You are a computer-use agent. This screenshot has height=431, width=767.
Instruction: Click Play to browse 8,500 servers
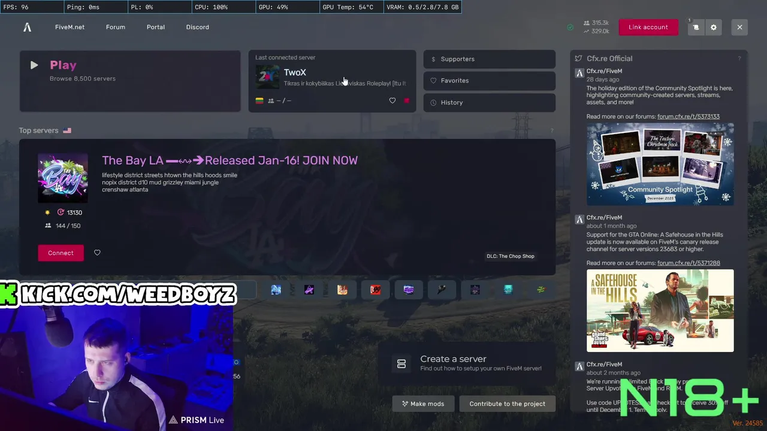point(130,81)
